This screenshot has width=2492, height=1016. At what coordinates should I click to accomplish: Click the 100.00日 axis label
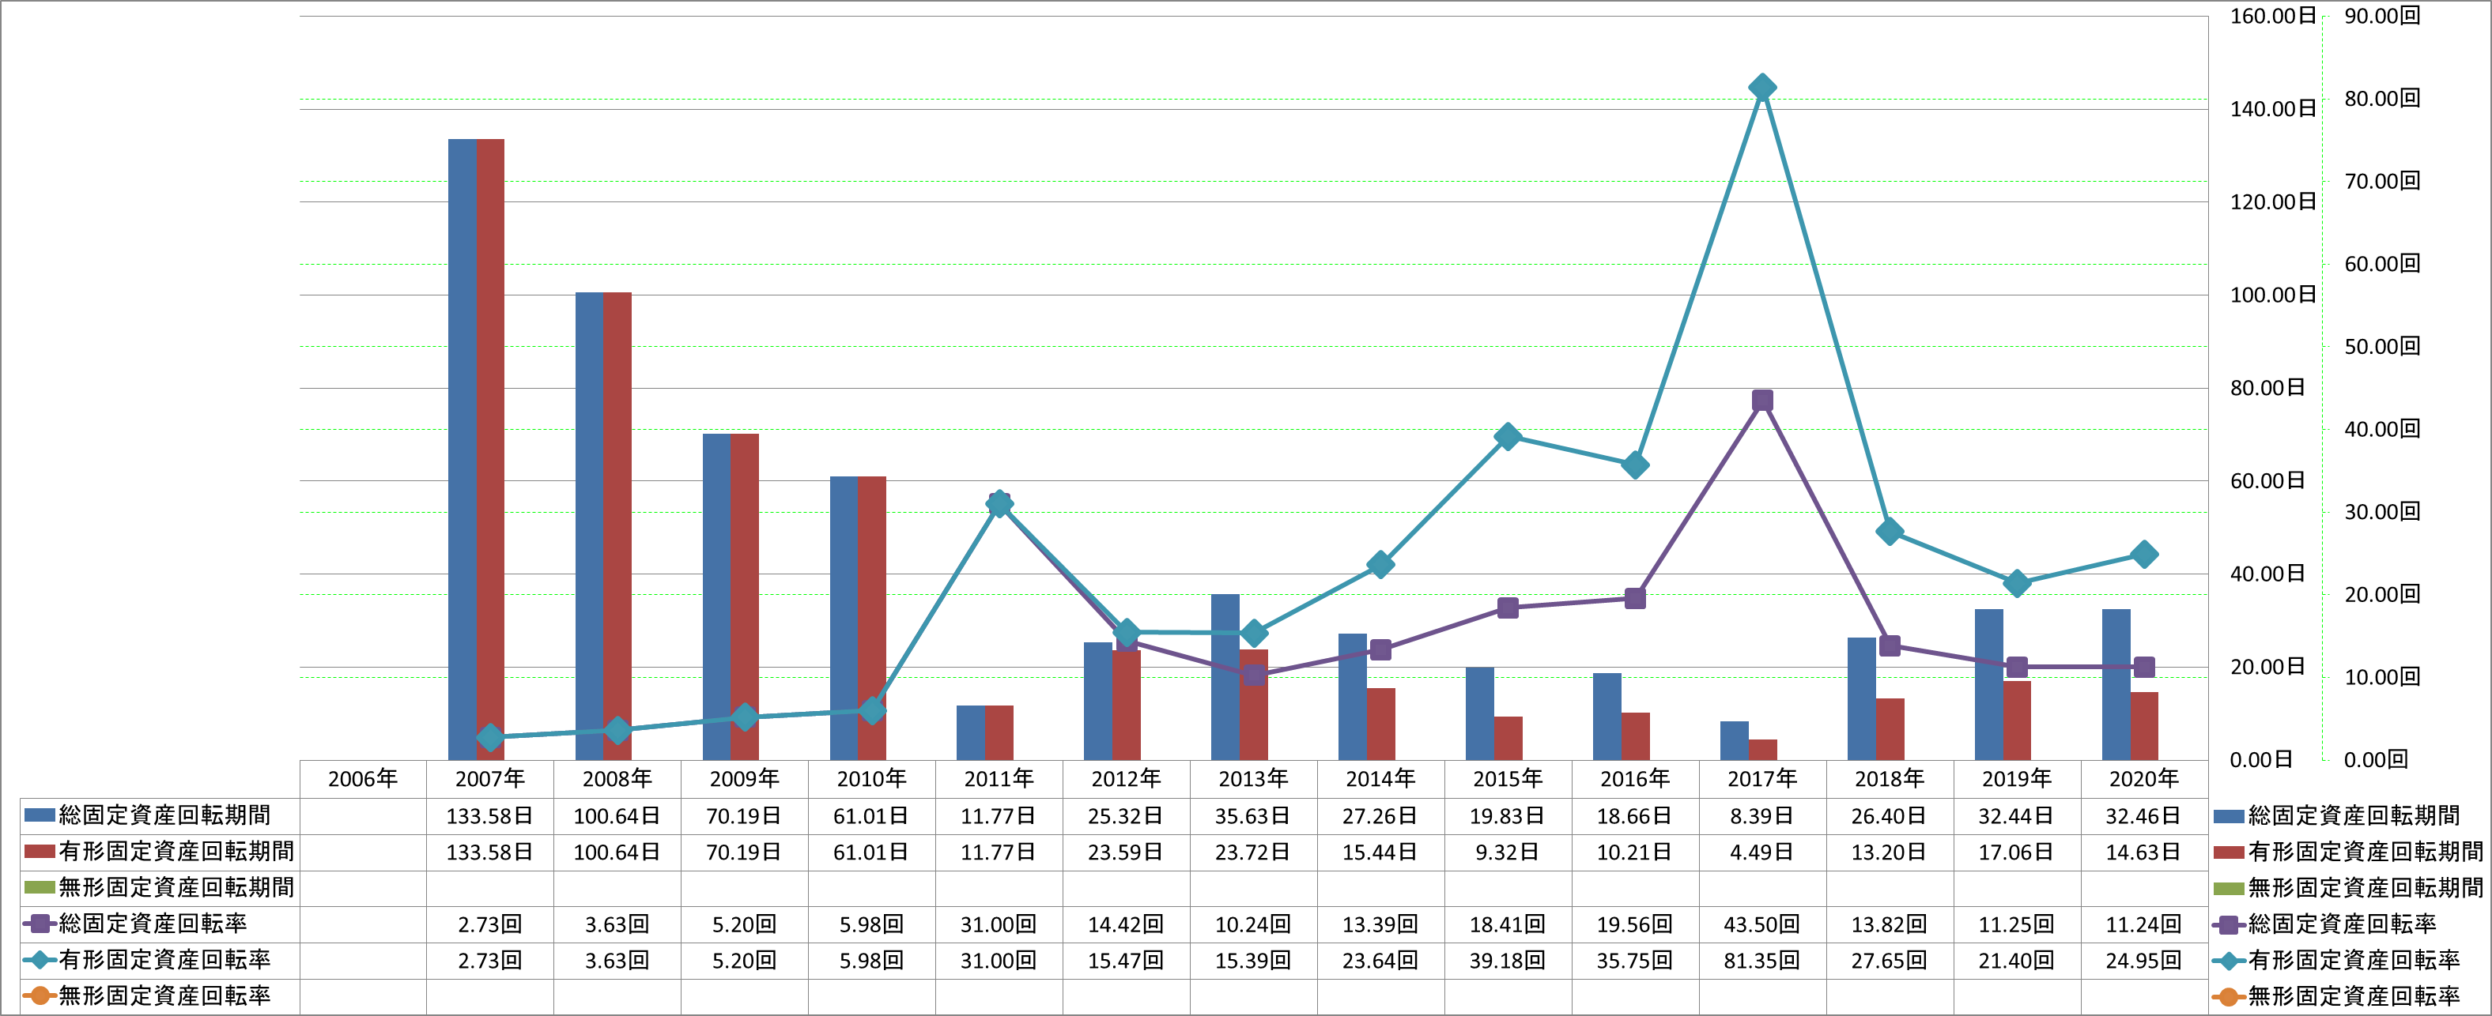pos(2273,295)
